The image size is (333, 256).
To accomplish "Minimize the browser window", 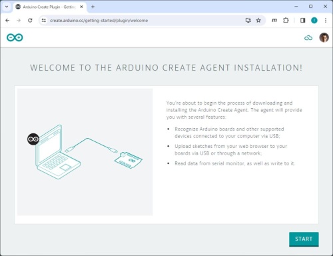I will pos(296,7).
